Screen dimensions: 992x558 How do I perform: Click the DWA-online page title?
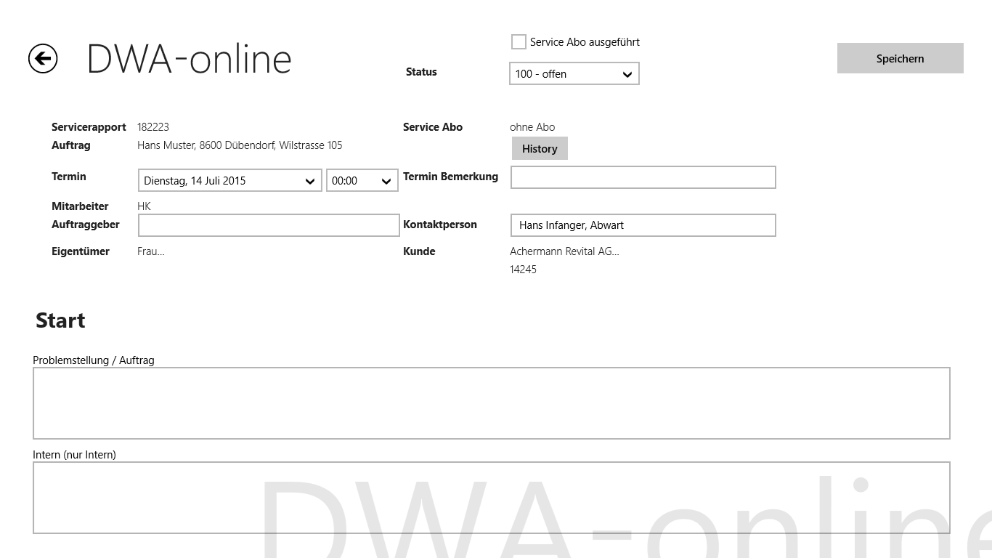[x=190, y=59]
